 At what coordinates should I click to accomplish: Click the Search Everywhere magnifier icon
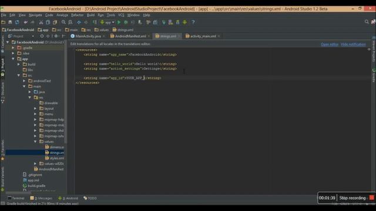click(367, 22)
